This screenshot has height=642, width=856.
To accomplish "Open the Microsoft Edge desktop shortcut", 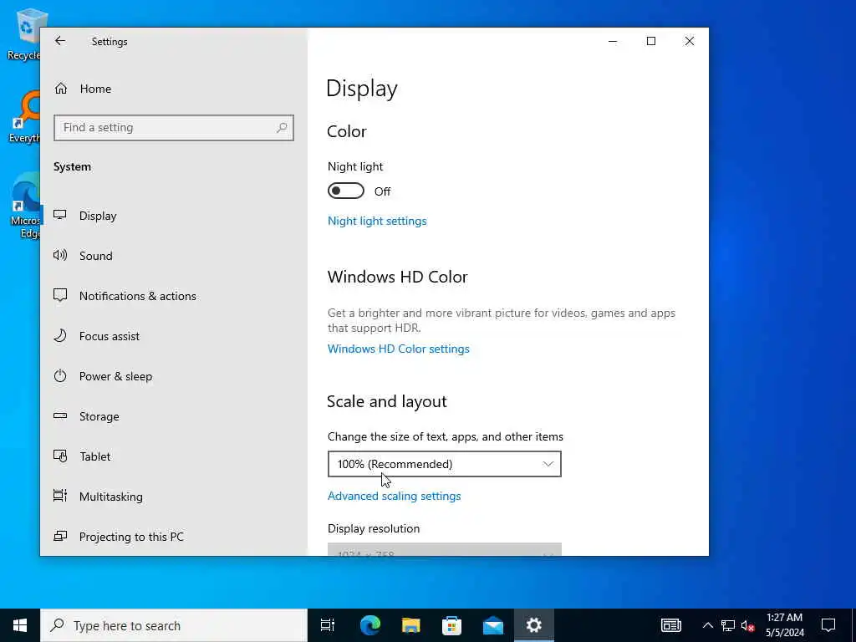I will coord(25,206).
